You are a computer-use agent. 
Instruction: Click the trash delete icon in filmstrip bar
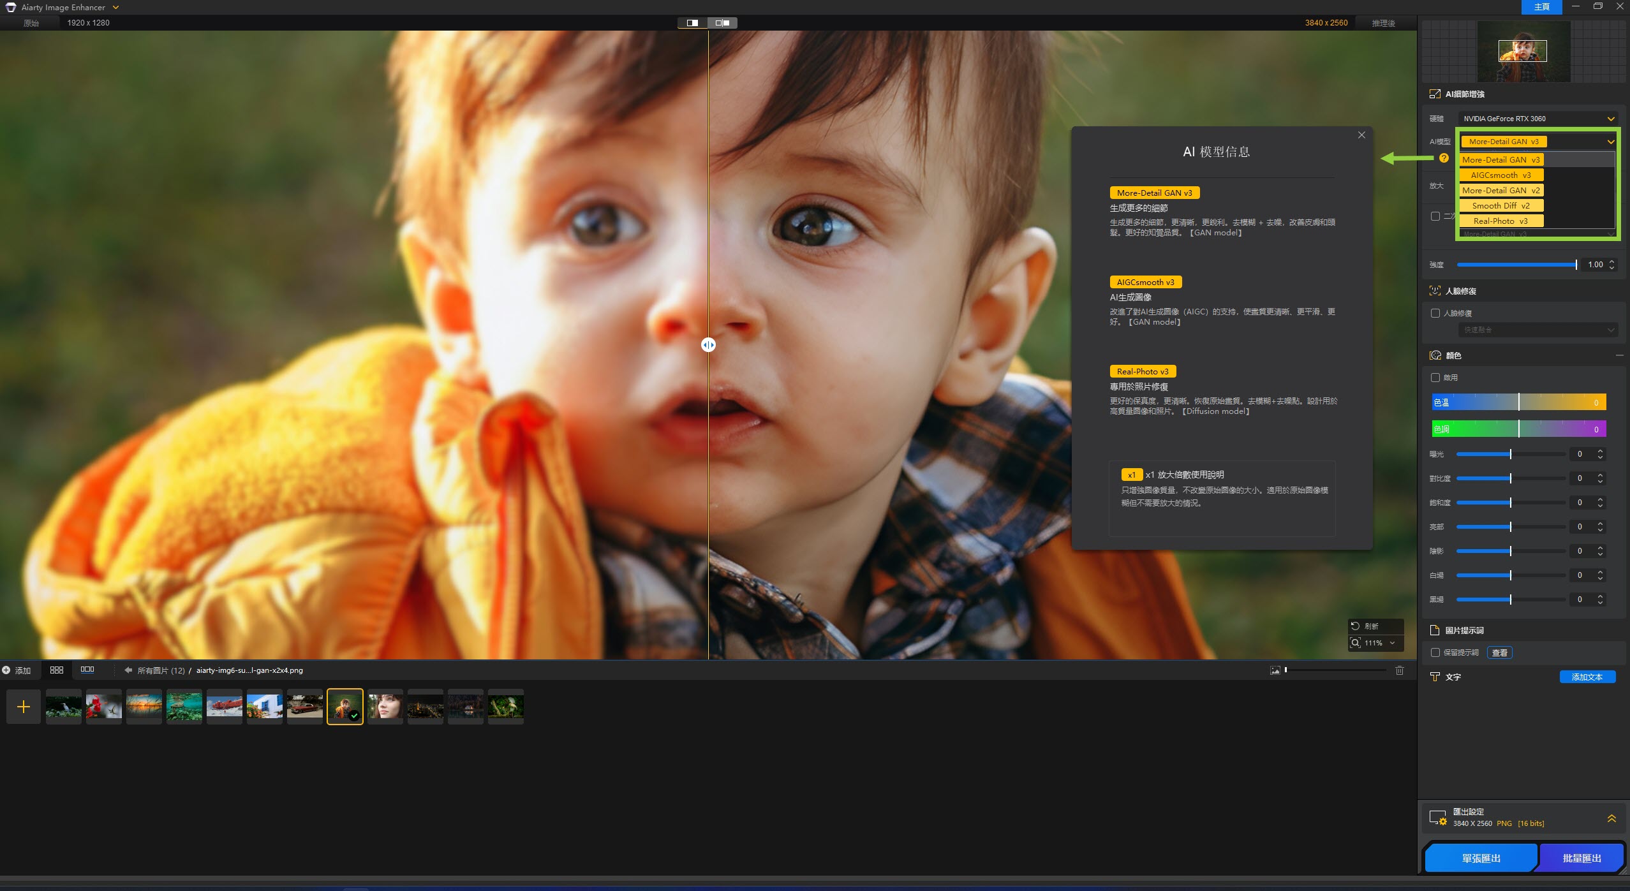(1400, 670)
